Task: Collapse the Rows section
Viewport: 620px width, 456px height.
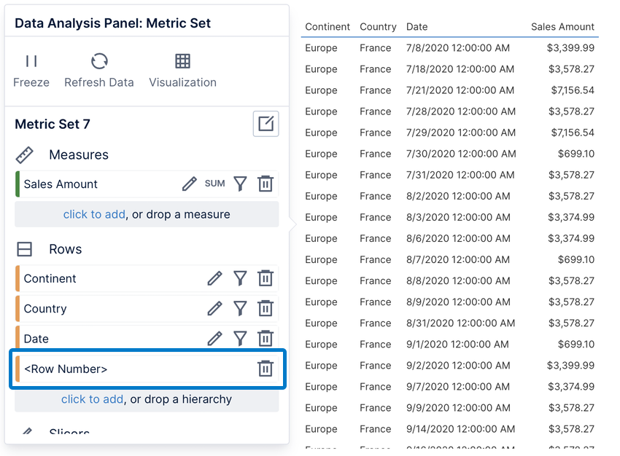Action: click(24, 248)
